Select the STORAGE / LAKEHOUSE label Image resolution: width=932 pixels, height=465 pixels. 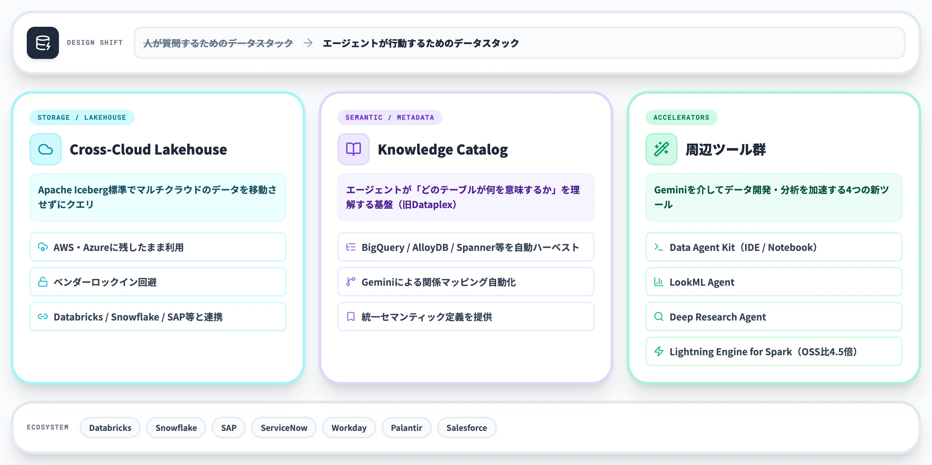[82, 117]
